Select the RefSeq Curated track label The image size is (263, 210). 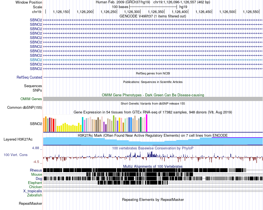(29, 77)
